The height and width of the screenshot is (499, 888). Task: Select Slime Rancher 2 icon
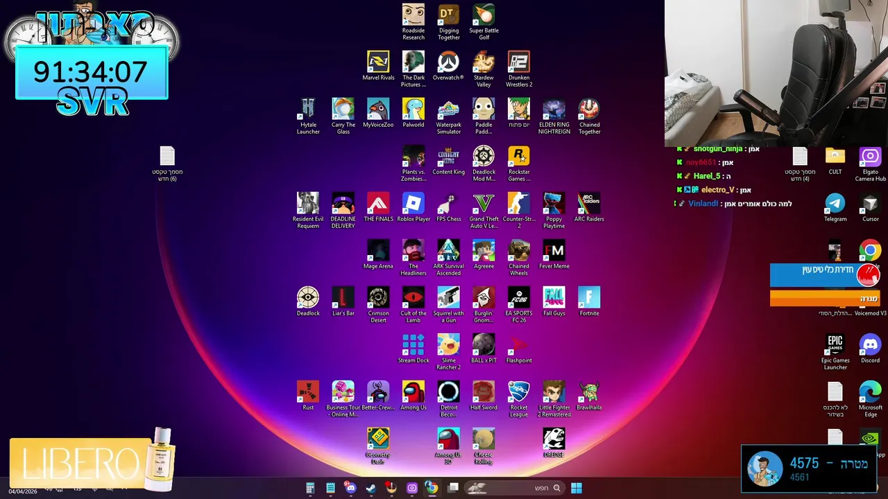(x=449, y=352)
